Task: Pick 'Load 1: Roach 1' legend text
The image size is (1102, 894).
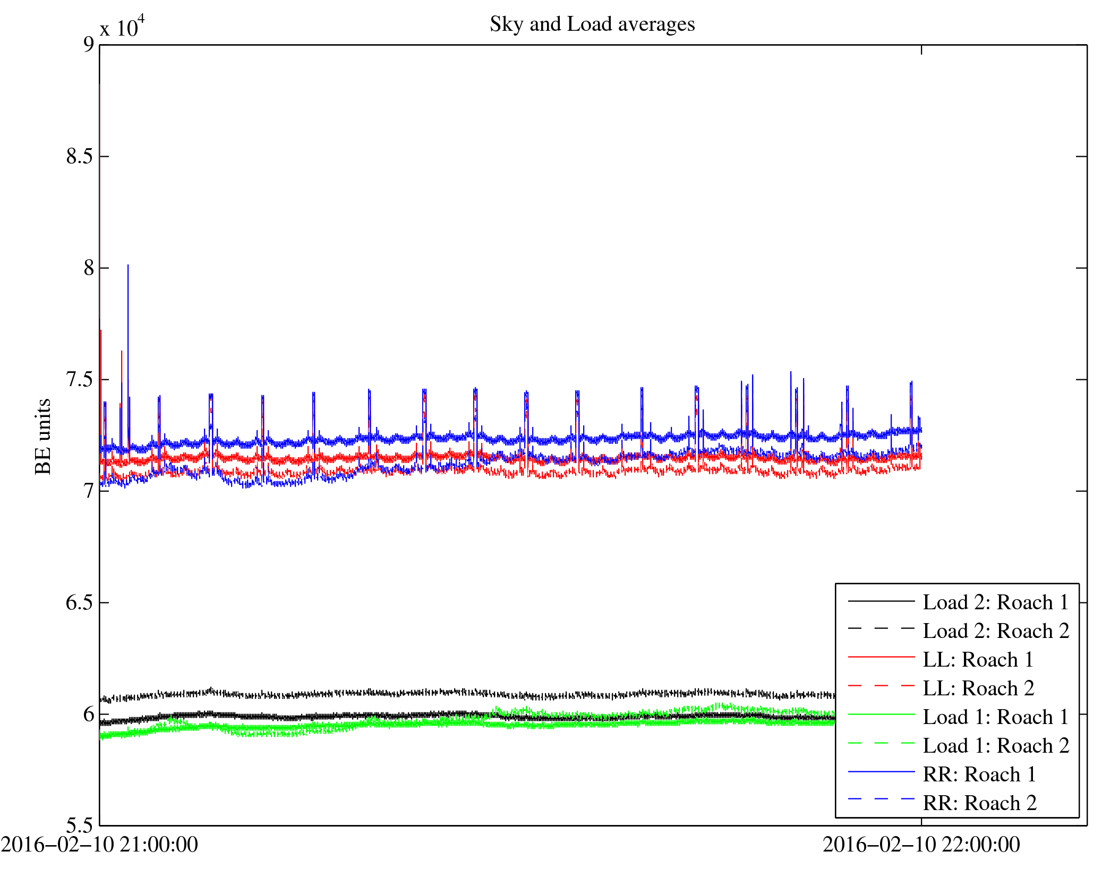Action: tap(996, 717)
